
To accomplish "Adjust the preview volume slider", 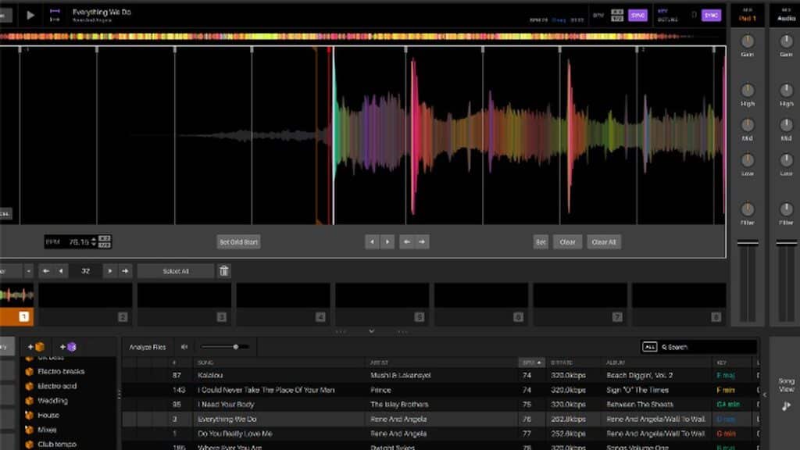I will coord(225,347).
